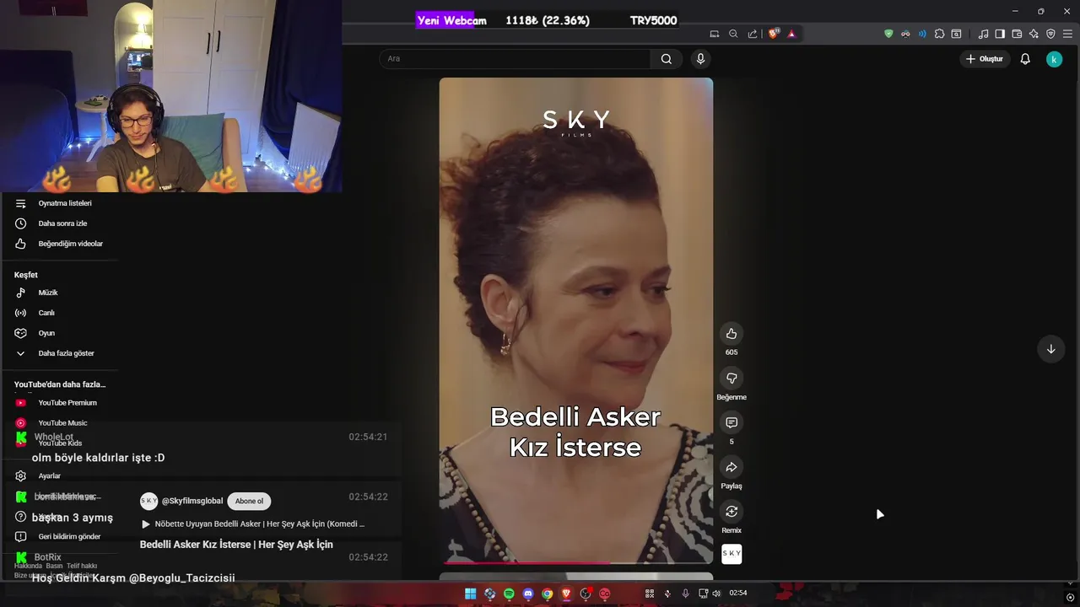The width and height of the screenshot is (1080, 607).
Task: Dislike the Short via Beğenme icon
Action: [732, 379]
